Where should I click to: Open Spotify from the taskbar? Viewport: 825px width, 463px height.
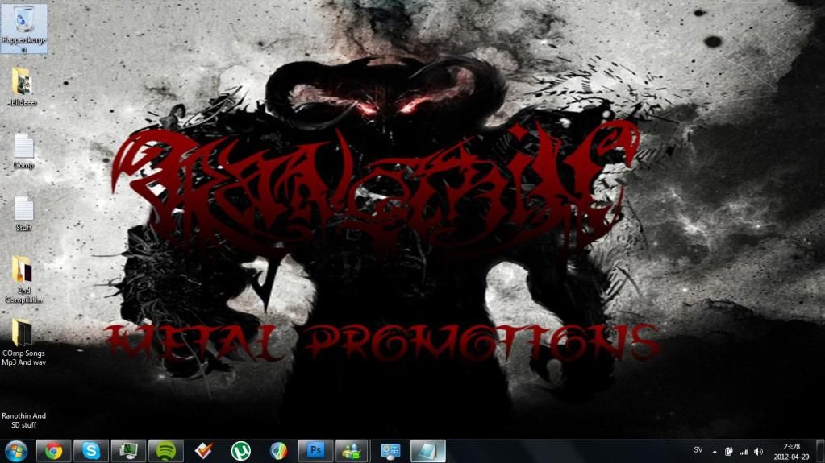click(166, 452)
